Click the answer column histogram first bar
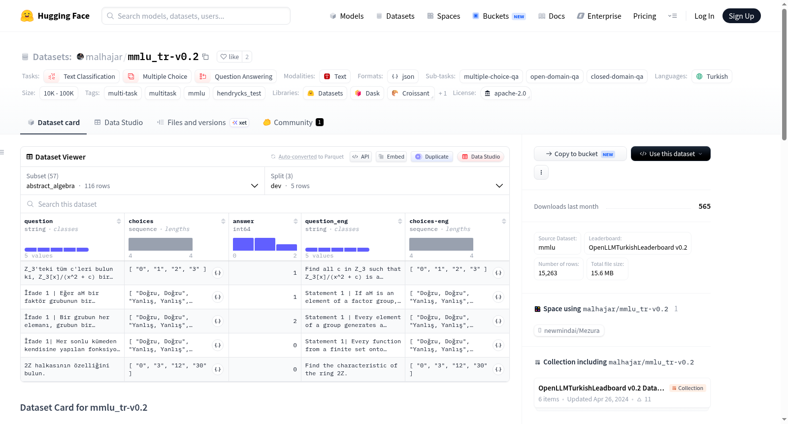The height and width of the screenshot is (424, 788). (x=243, y=244)
